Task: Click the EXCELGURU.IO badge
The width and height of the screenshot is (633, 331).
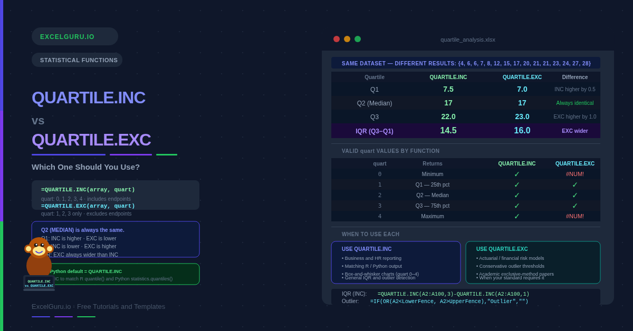Action: click(74, 36)
